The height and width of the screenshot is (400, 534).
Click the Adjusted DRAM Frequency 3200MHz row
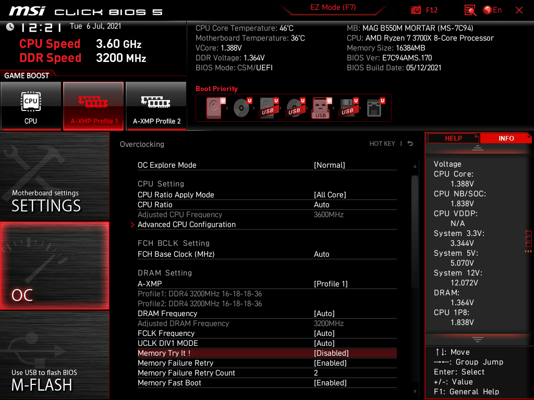click(x=267, y=323)
